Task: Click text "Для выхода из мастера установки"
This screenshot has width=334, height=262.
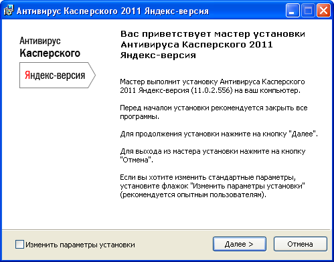Action: pos(179,151)
